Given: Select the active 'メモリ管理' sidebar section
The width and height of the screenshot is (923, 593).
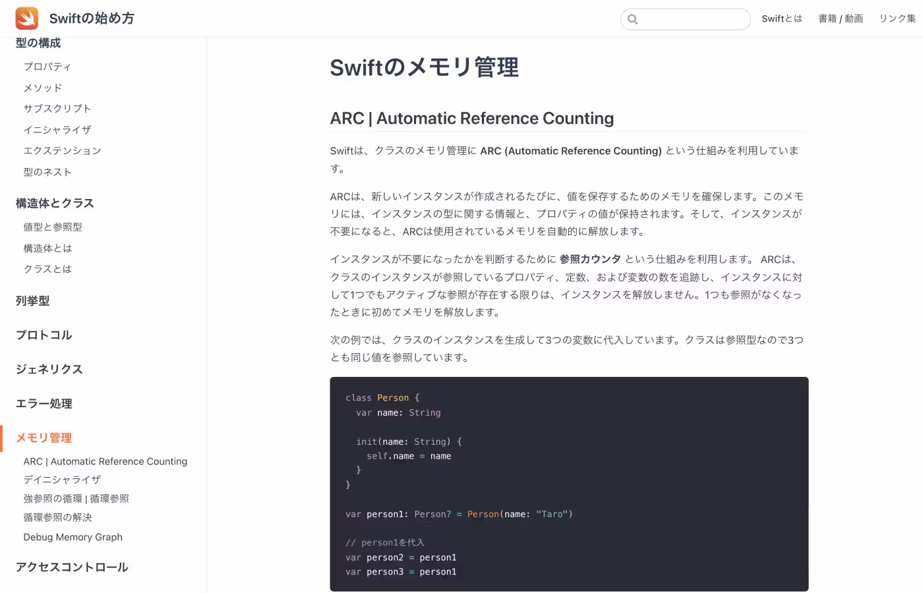Looking at the screenshot, I should click(x=44, y=438).
